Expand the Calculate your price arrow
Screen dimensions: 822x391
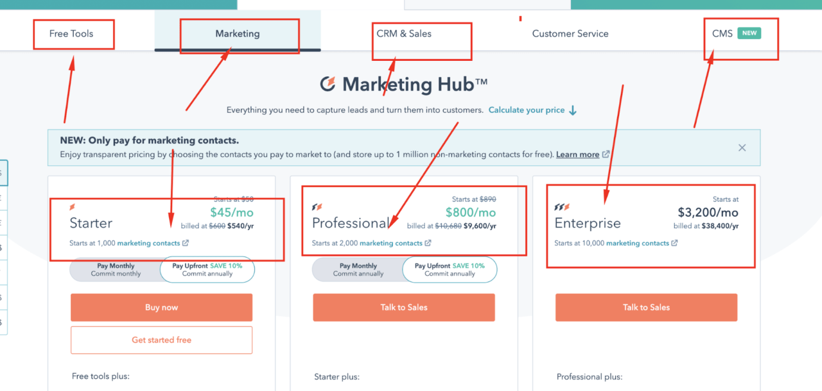pyautogui.click(x=573, y=110)
